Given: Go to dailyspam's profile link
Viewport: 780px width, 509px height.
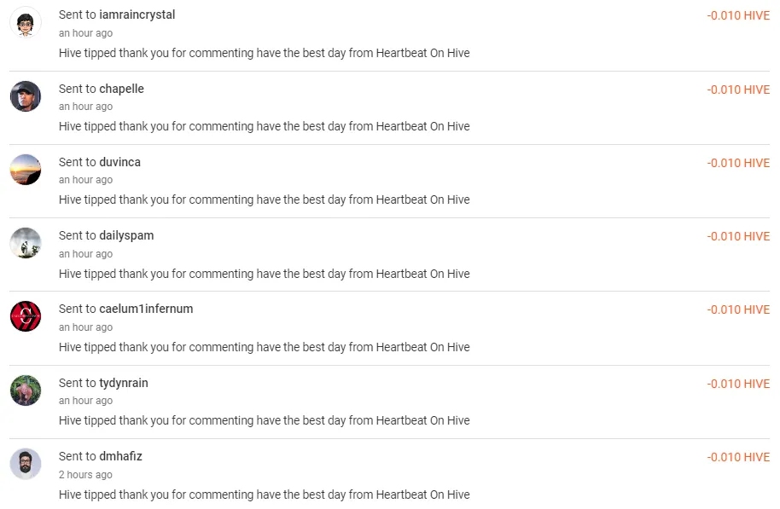Looking at the screenshot, I should (126, 235).
